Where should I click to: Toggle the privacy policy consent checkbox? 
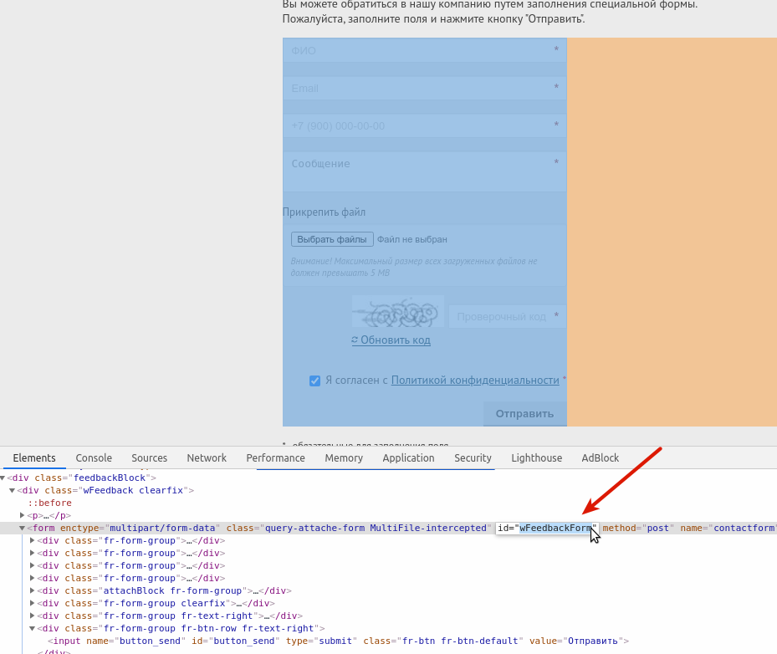pos(314,381)
